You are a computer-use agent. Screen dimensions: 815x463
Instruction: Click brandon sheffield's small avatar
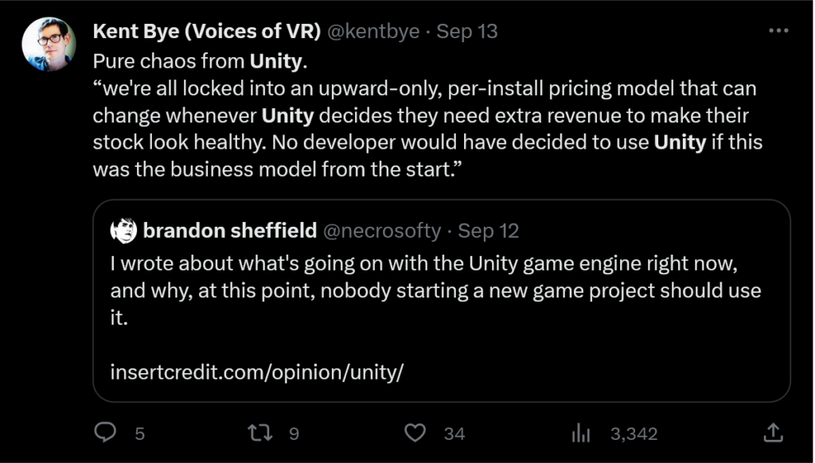[x=124, y=231]
